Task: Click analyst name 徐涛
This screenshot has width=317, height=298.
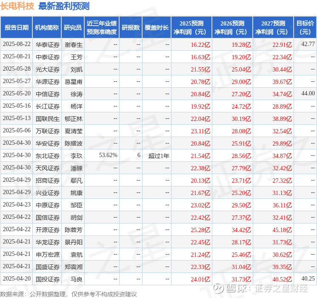Action: pyautogui.click(x=77, y=94)
